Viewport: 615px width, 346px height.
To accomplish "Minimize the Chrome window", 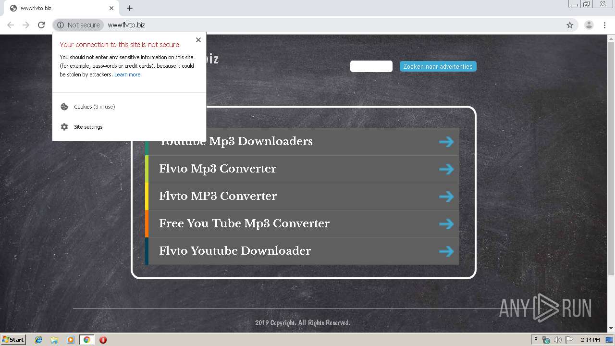I will click(575, 4).
